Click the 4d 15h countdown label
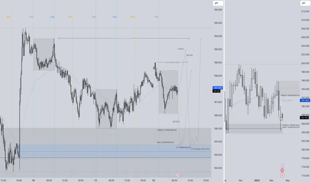Image resolution: width=311 pixels, height=183 pixels. coord(304,117)
